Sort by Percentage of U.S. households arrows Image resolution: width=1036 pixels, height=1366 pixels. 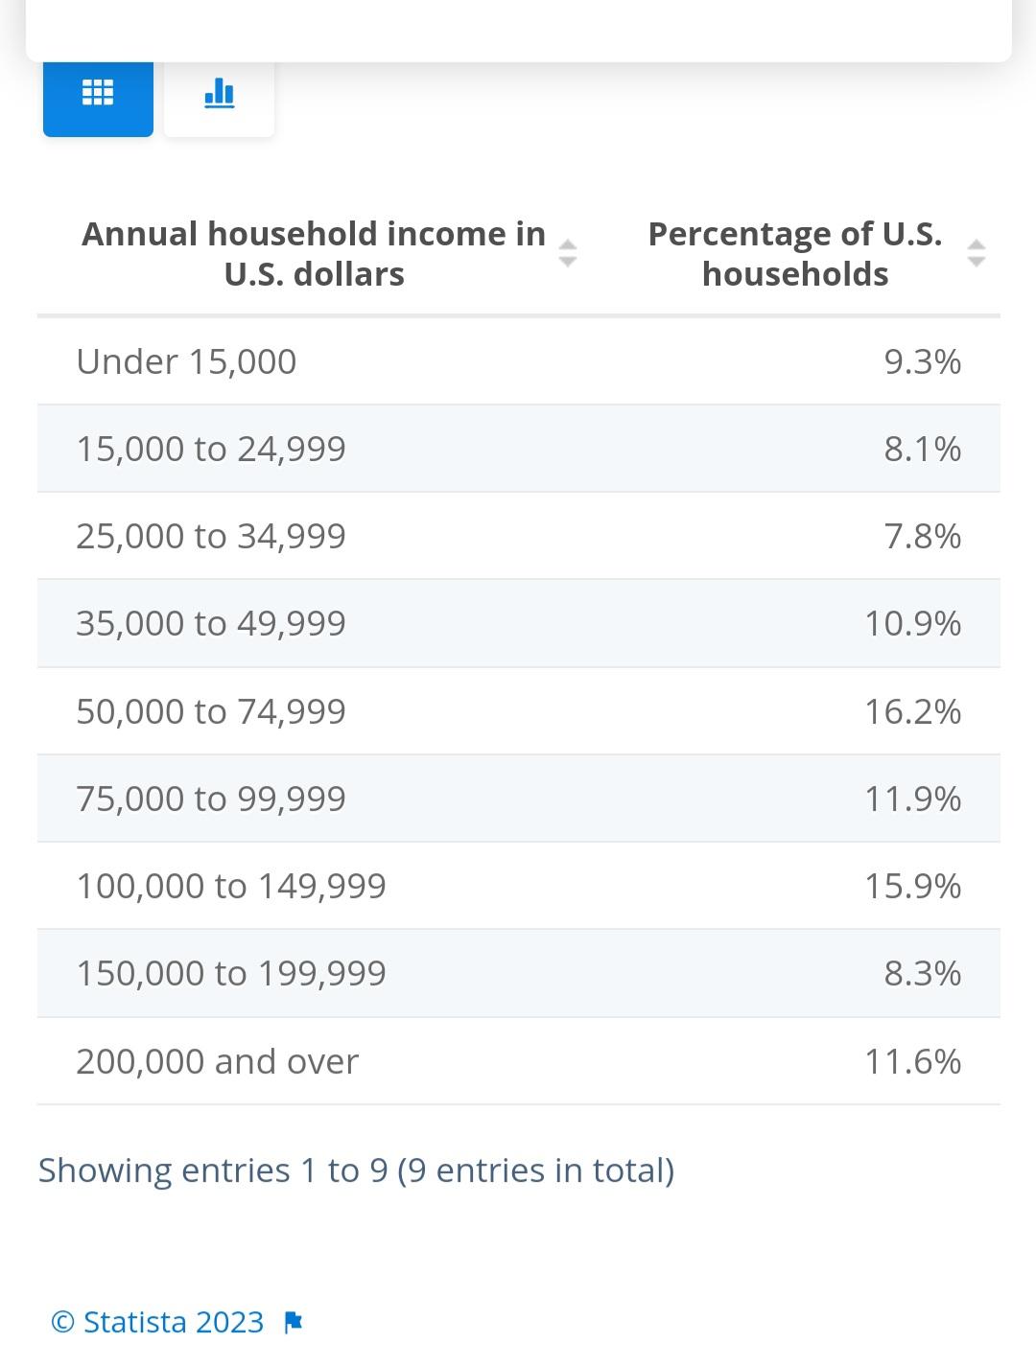977,253
